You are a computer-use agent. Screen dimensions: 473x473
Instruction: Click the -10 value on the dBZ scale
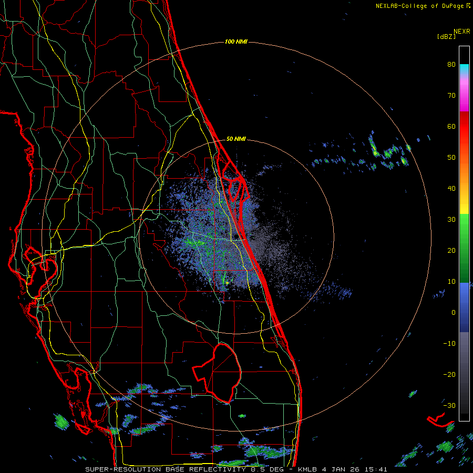(x=449, y=344)
